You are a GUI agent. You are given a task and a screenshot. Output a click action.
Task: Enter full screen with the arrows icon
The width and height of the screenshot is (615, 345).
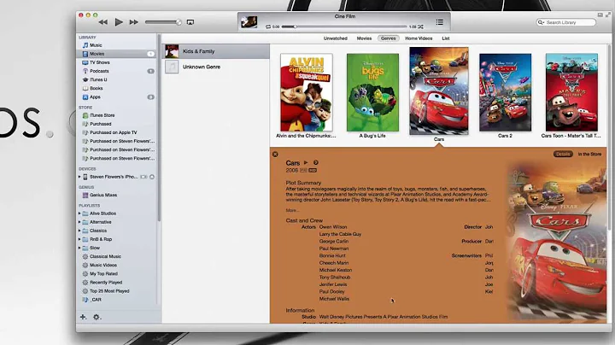(608, 15)
